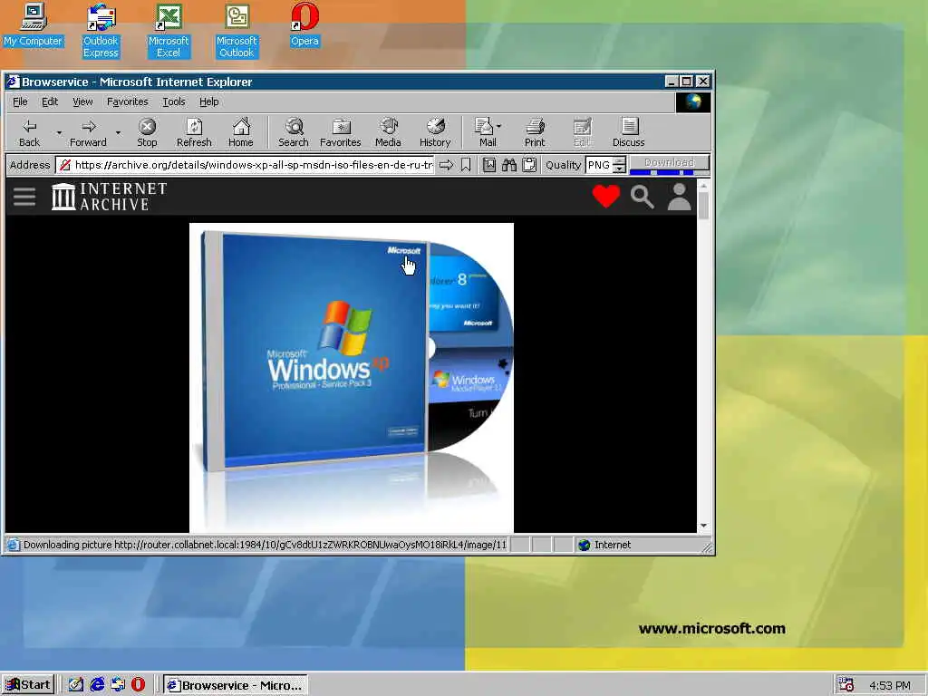The image size is (928, 696).
Task: Click the Internet Explorer throbber globe logo
Action: [693, 101]
